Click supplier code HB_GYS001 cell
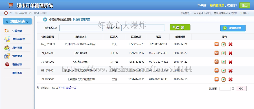The image size is (254, 109). [48, 71]
